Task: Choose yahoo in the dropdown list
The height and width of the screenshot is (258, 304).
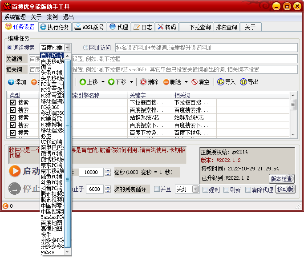Action: pos(52,252)
